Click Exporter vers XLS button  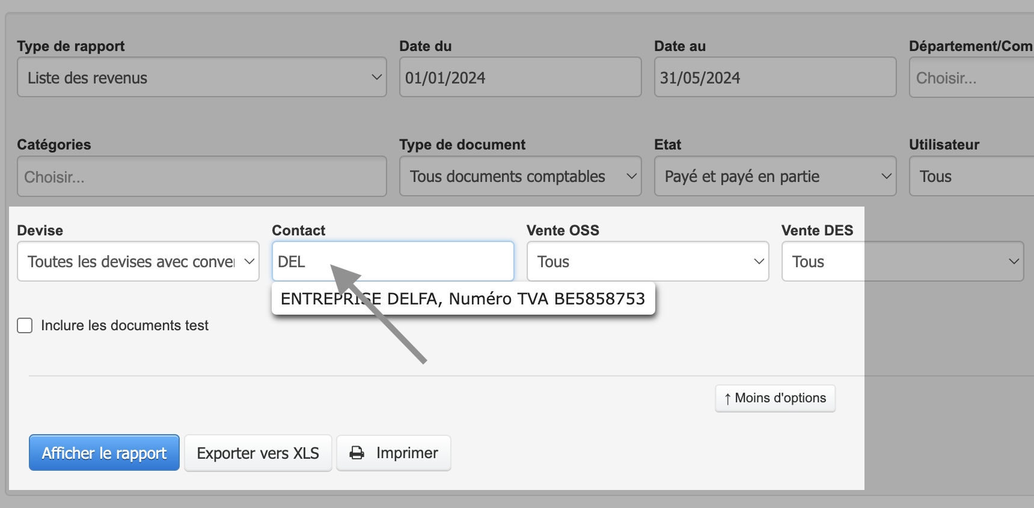pyautogui.click(x=258, y=453)
